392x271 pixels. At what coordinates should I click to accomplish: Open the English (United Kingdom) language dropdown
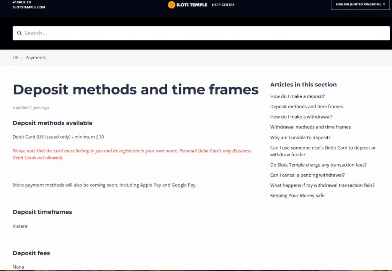(x=360, y=5)
